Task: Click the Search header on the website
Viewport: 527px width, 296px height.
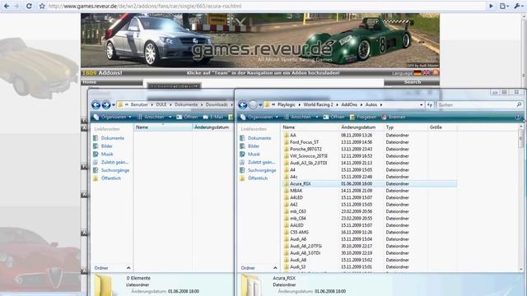Action: (412, 82)
